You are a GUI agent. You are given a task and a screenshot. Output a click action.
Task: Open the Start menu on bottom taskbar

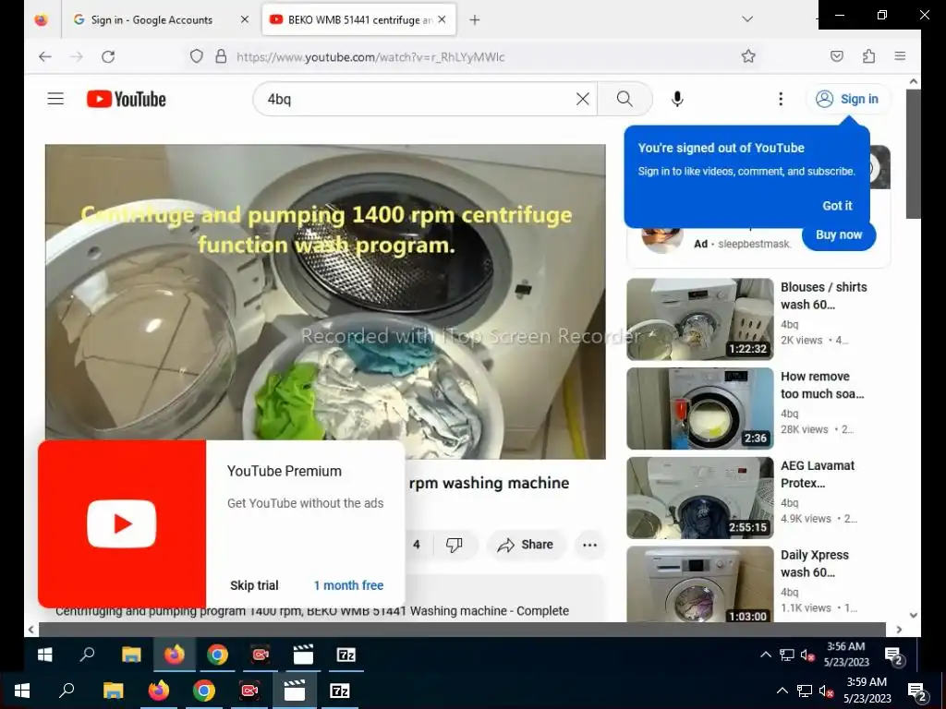click(x=22, y=691)
